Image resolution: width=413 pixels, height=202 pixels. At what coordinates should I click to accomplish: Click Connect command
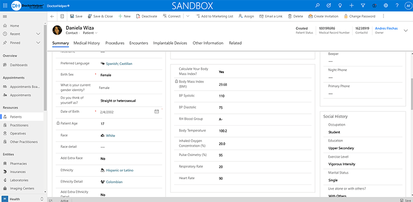pyautogui.click(x=172, y=16)
